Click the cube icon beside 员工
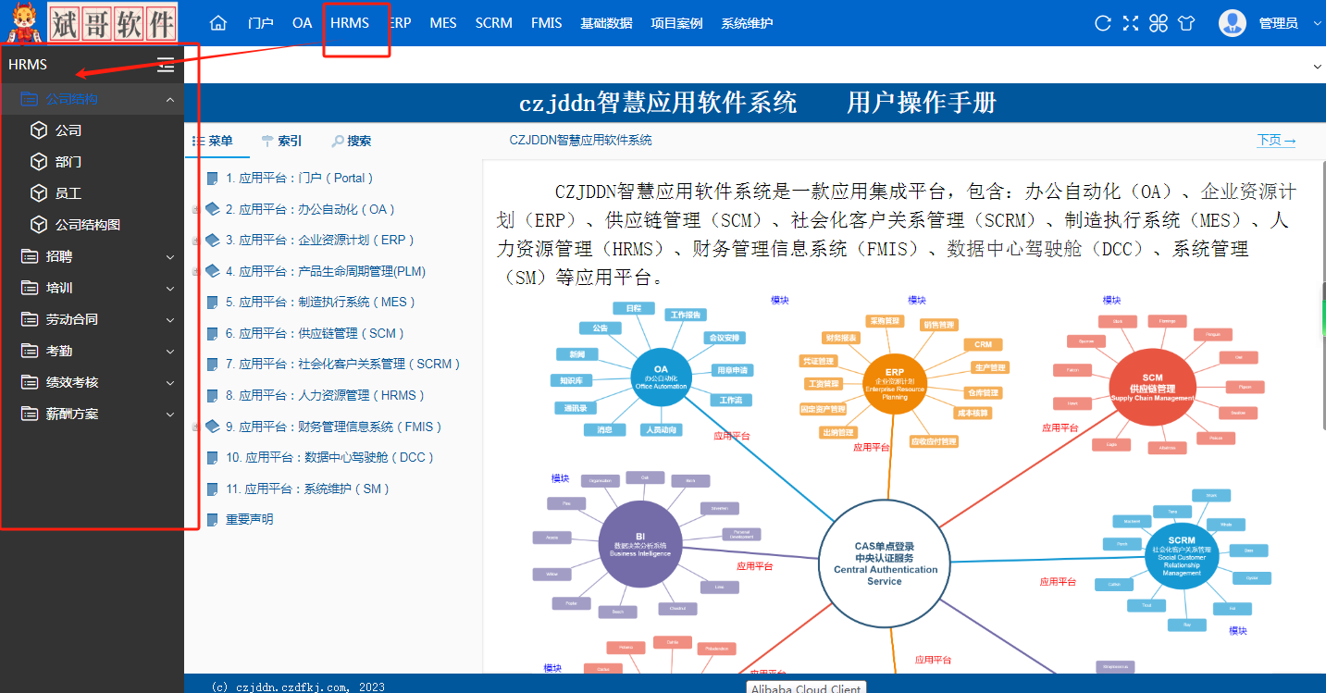This screenshot has height=693, width=1326. point(39,193)
